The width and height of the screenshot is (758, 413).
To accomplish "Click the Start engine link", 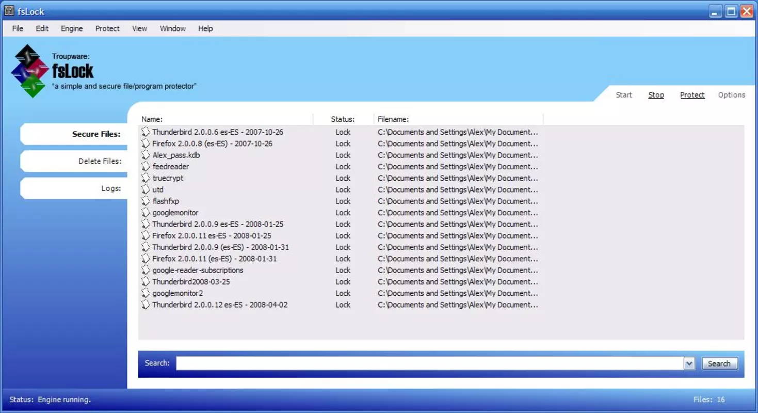I will pyautogui.click(x=624, y=95).
